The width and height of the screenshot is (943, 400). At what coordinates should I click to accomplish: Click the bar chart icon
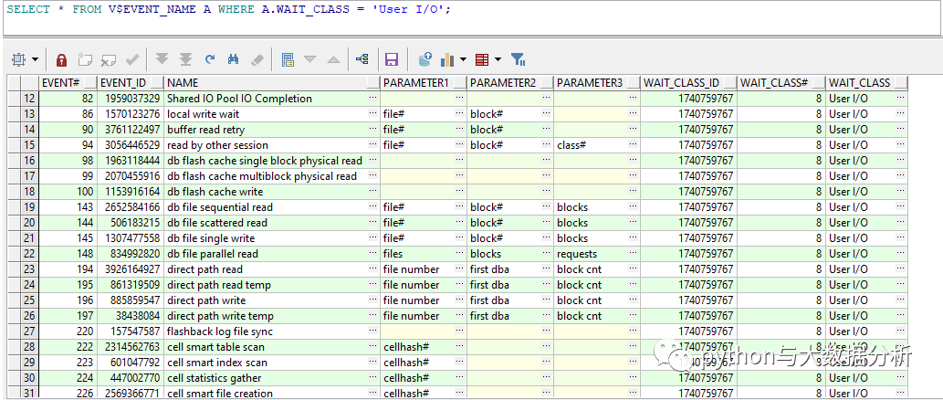[x=447, y=59]
